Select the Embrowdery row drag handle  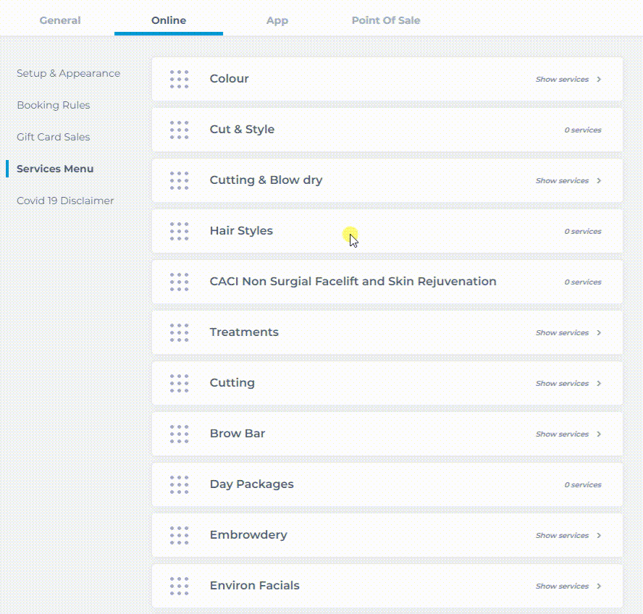coord(179,535)
